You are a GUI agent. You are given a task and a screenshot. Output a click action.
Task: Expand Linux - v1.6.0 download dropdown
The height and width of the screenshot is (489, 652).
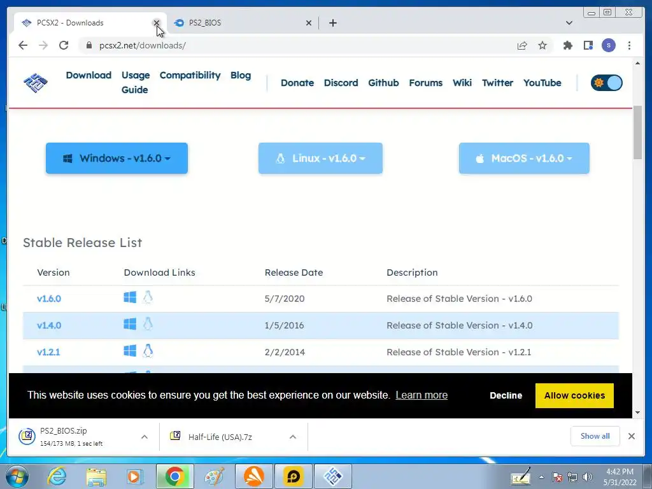[321, 159]
